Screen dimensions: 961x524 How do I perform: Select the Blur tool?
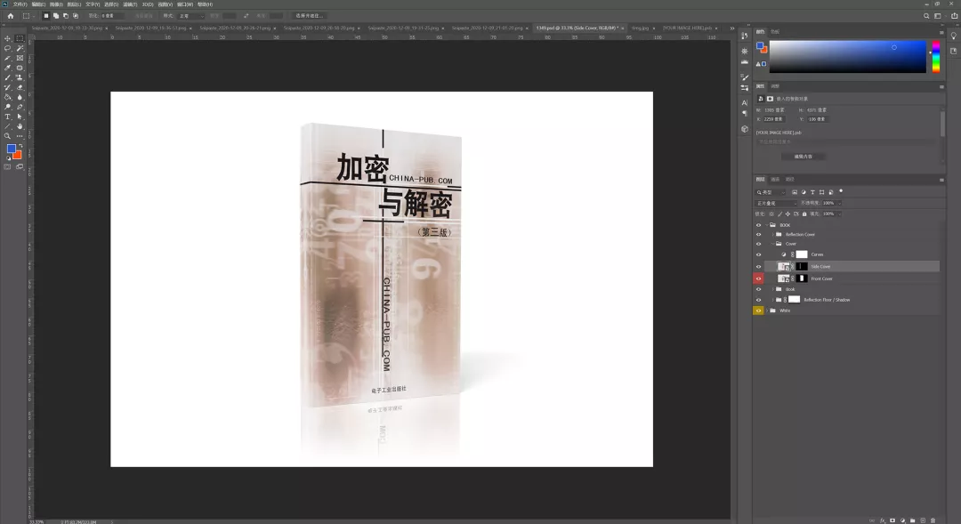point(20,97)
